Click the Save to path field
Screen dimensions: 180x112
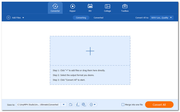tap(39, 105)
